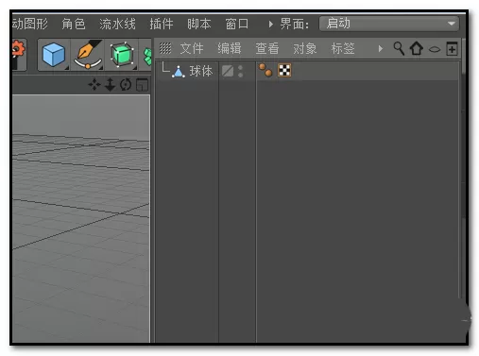479x356 pixels.
Task: Open the 窗口 menu
Action: [237, 24]
